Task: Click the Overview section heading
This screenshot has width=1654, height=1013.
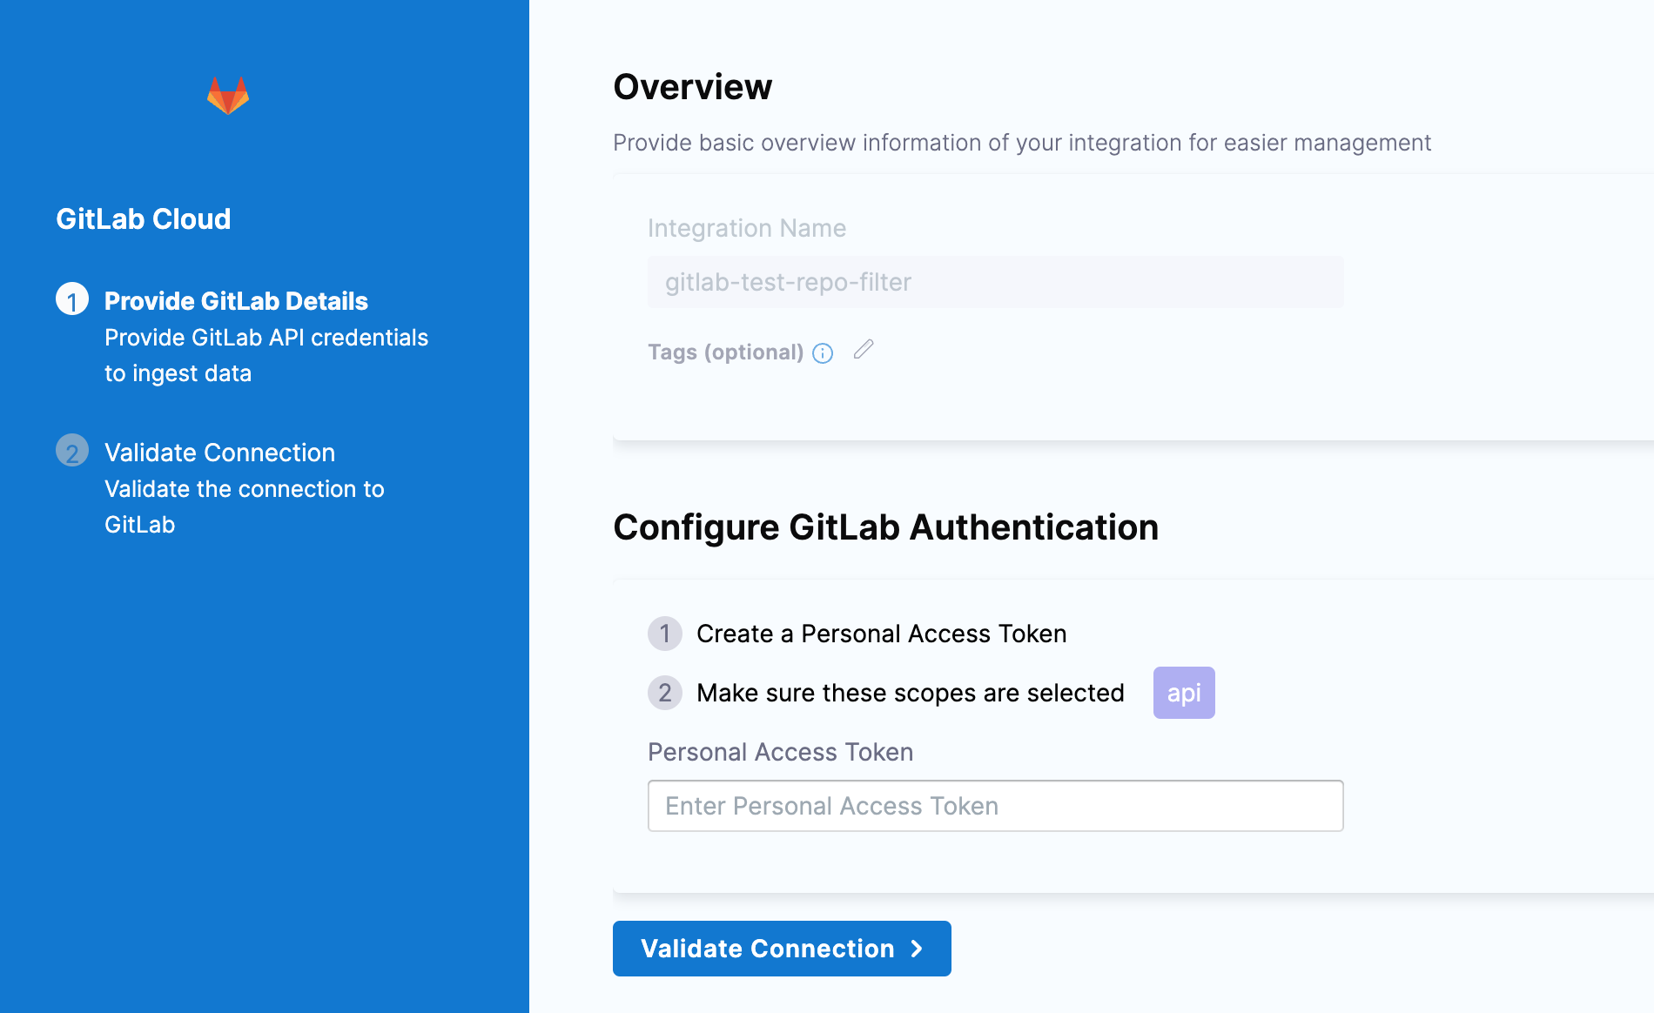Action: [x=692, y=87]
